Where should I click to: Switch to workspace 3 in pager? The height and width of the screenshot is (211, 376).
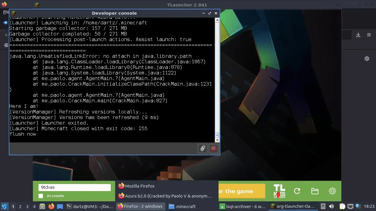point(27,206)
